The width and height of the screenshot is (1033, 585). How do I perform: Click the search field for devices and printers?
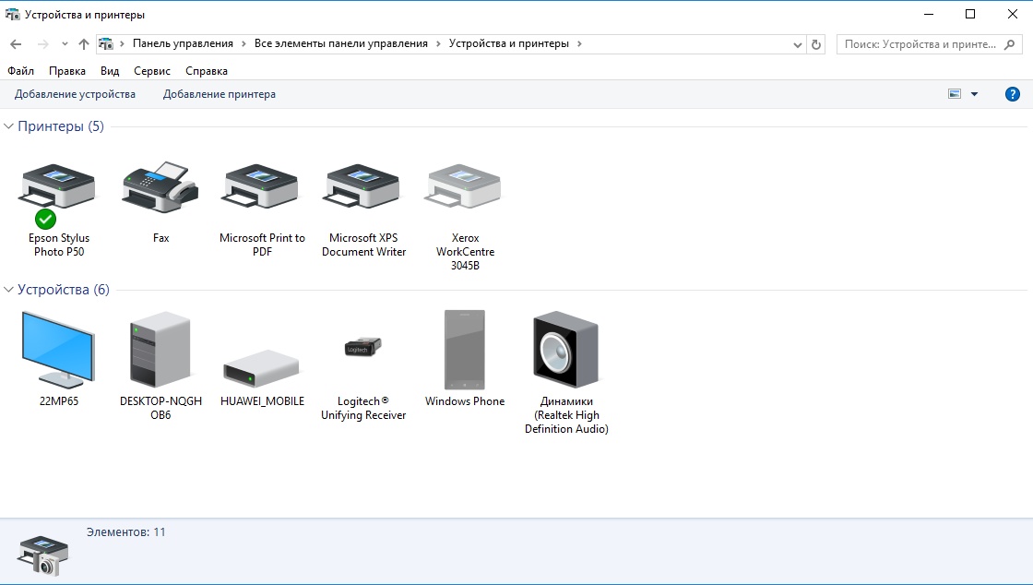tap(920, 44)
